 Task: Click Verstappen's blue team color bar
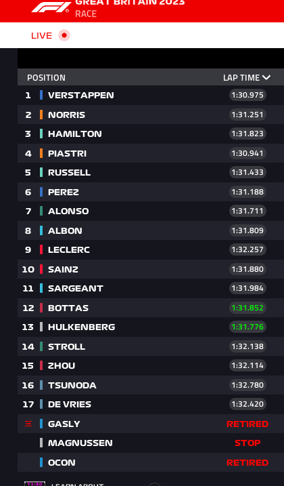click(41, 95)
